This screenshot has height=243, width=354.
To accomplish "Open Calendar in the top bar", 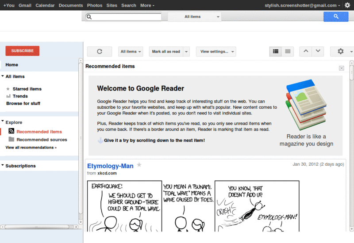I will 45,5.
